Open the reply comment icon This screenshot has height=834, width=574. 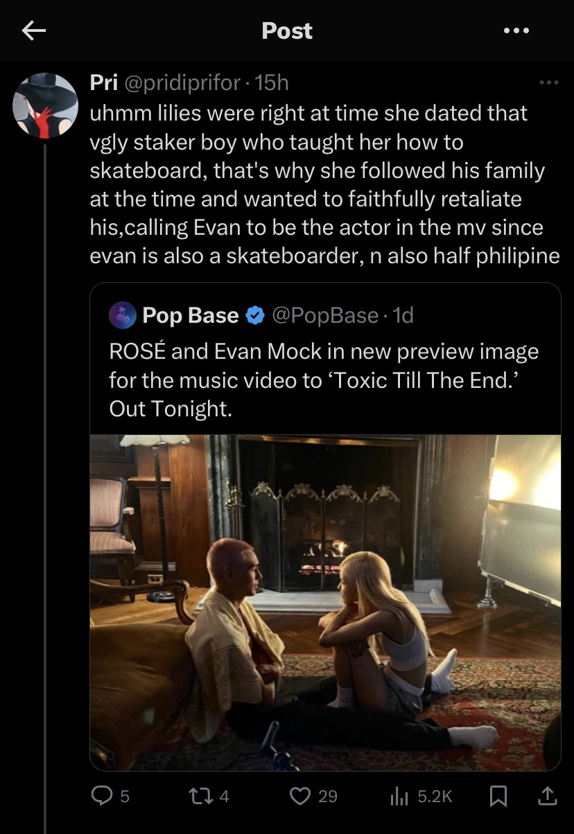tap(103, 796)
